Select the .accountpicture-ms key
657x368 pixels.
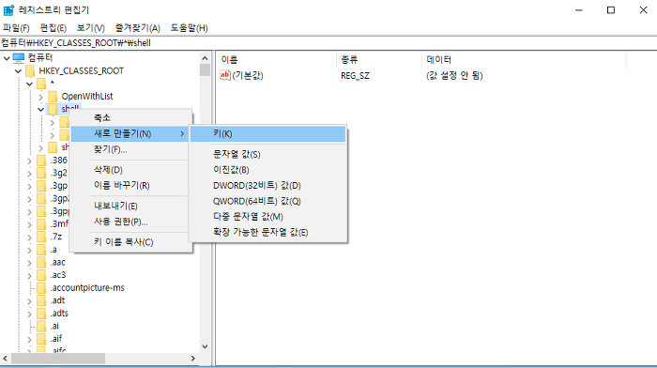tap(87, 288)
